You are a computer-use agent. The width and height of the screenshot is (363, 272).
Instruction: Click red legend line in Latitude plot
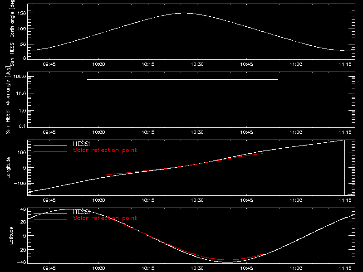(50, 220)
